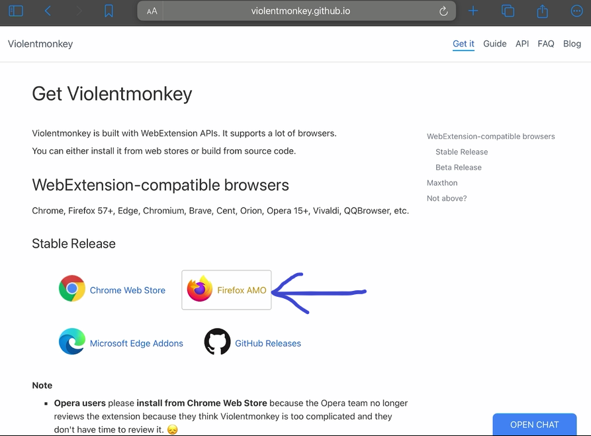
Task: Open the AA reader text size menu
Action: pos(152,11)
